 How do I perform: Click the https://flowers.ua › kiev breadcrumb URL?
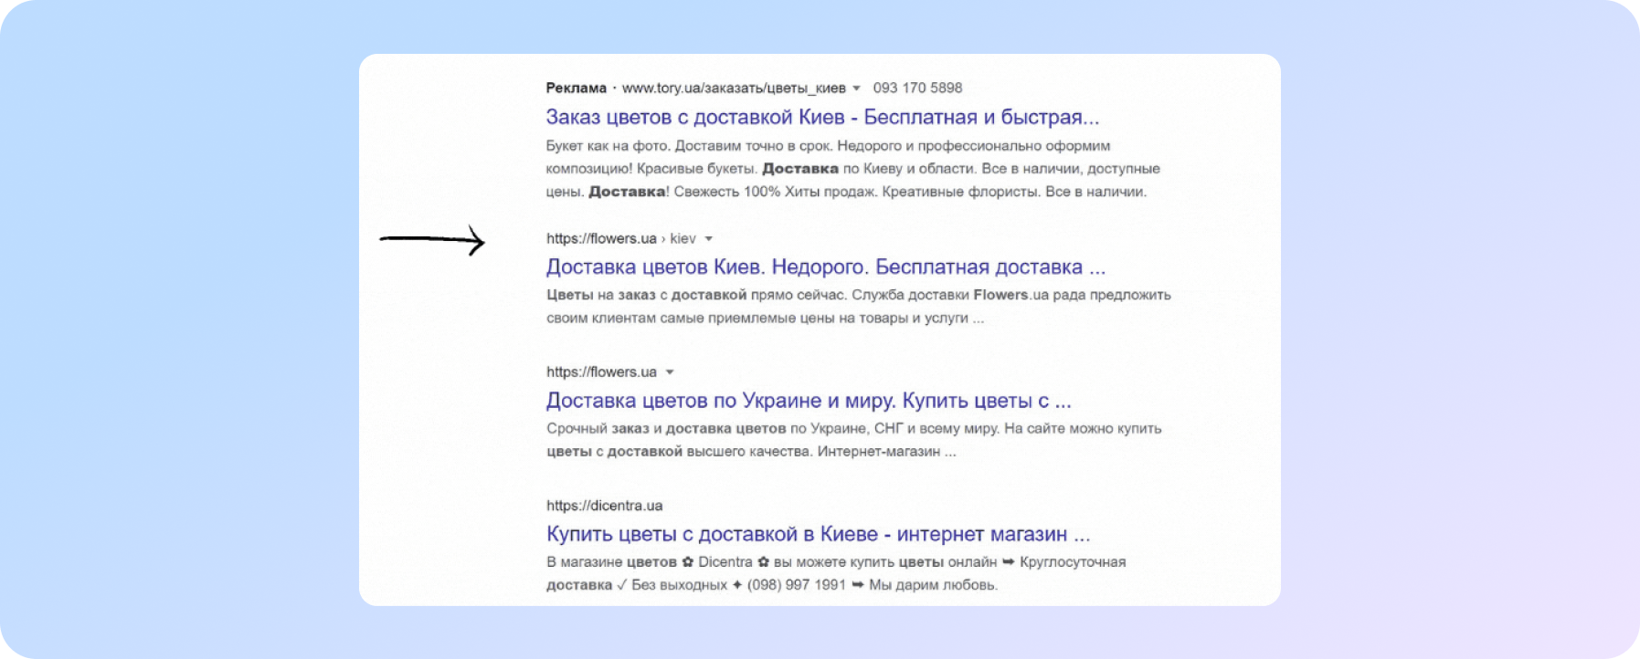[x=621, y=238]
